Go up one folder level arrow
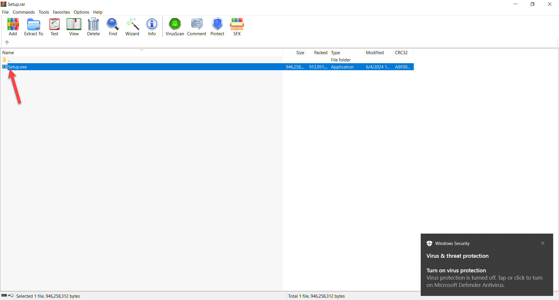559x300 pixels. 7,43
